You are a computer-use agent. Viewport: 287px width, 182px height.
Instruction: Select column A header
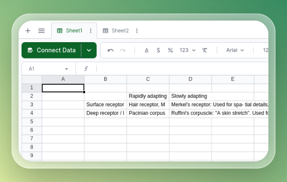[x=63, y=79]
